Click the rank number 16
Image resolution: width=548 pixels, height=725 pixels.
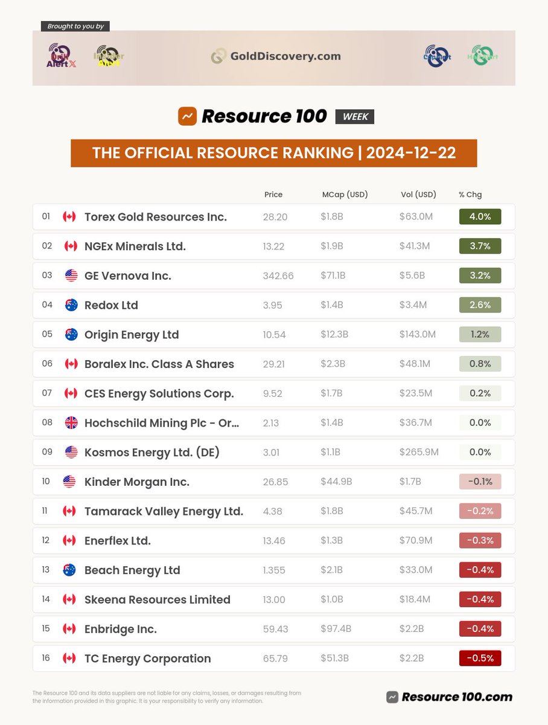point(46,658)
